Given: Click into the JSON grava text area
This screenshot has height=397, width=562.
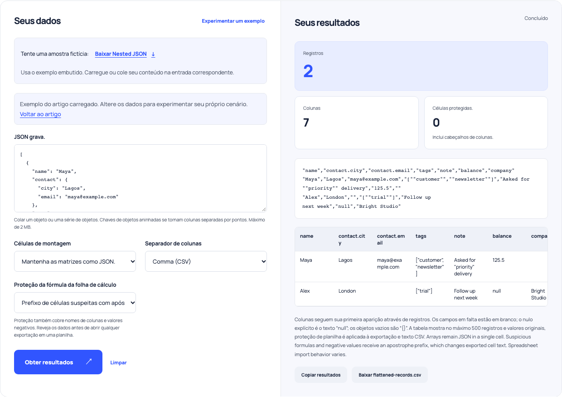Looking at the screenshot, I should tap(140, 178).
